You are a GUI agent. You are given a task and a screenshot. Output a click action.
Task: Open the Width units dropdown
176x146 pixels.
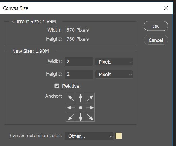click(114, 62)
